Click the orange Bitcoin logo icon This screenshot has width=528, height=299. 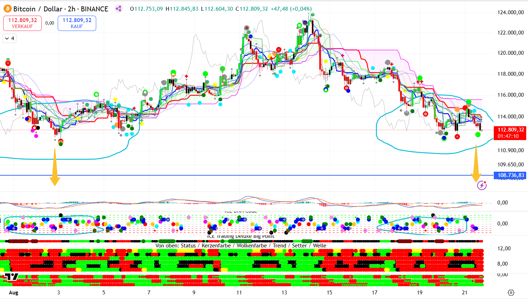[7, 9]
